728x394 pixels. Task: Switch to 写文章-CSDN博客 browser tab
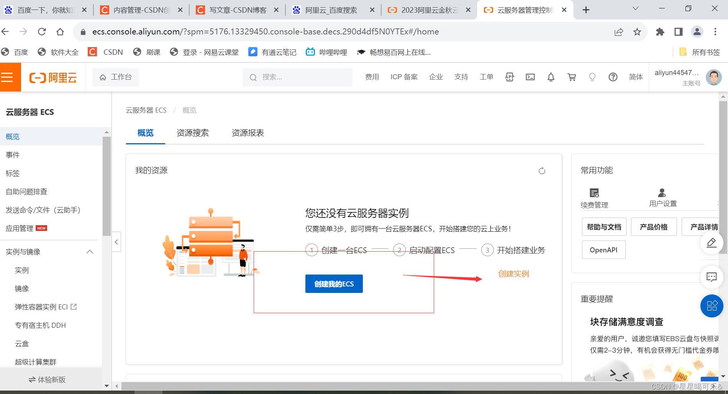[238, 10]
